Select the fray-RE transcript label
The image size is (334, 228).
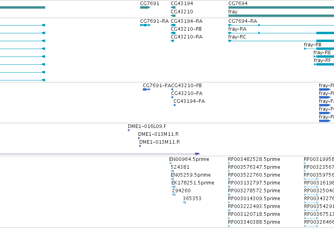322,53
